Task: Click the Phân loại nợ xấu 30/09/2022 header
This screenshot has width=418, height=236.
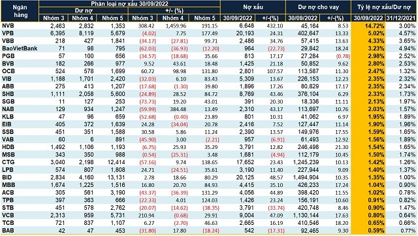Action: tap(129, 4)
